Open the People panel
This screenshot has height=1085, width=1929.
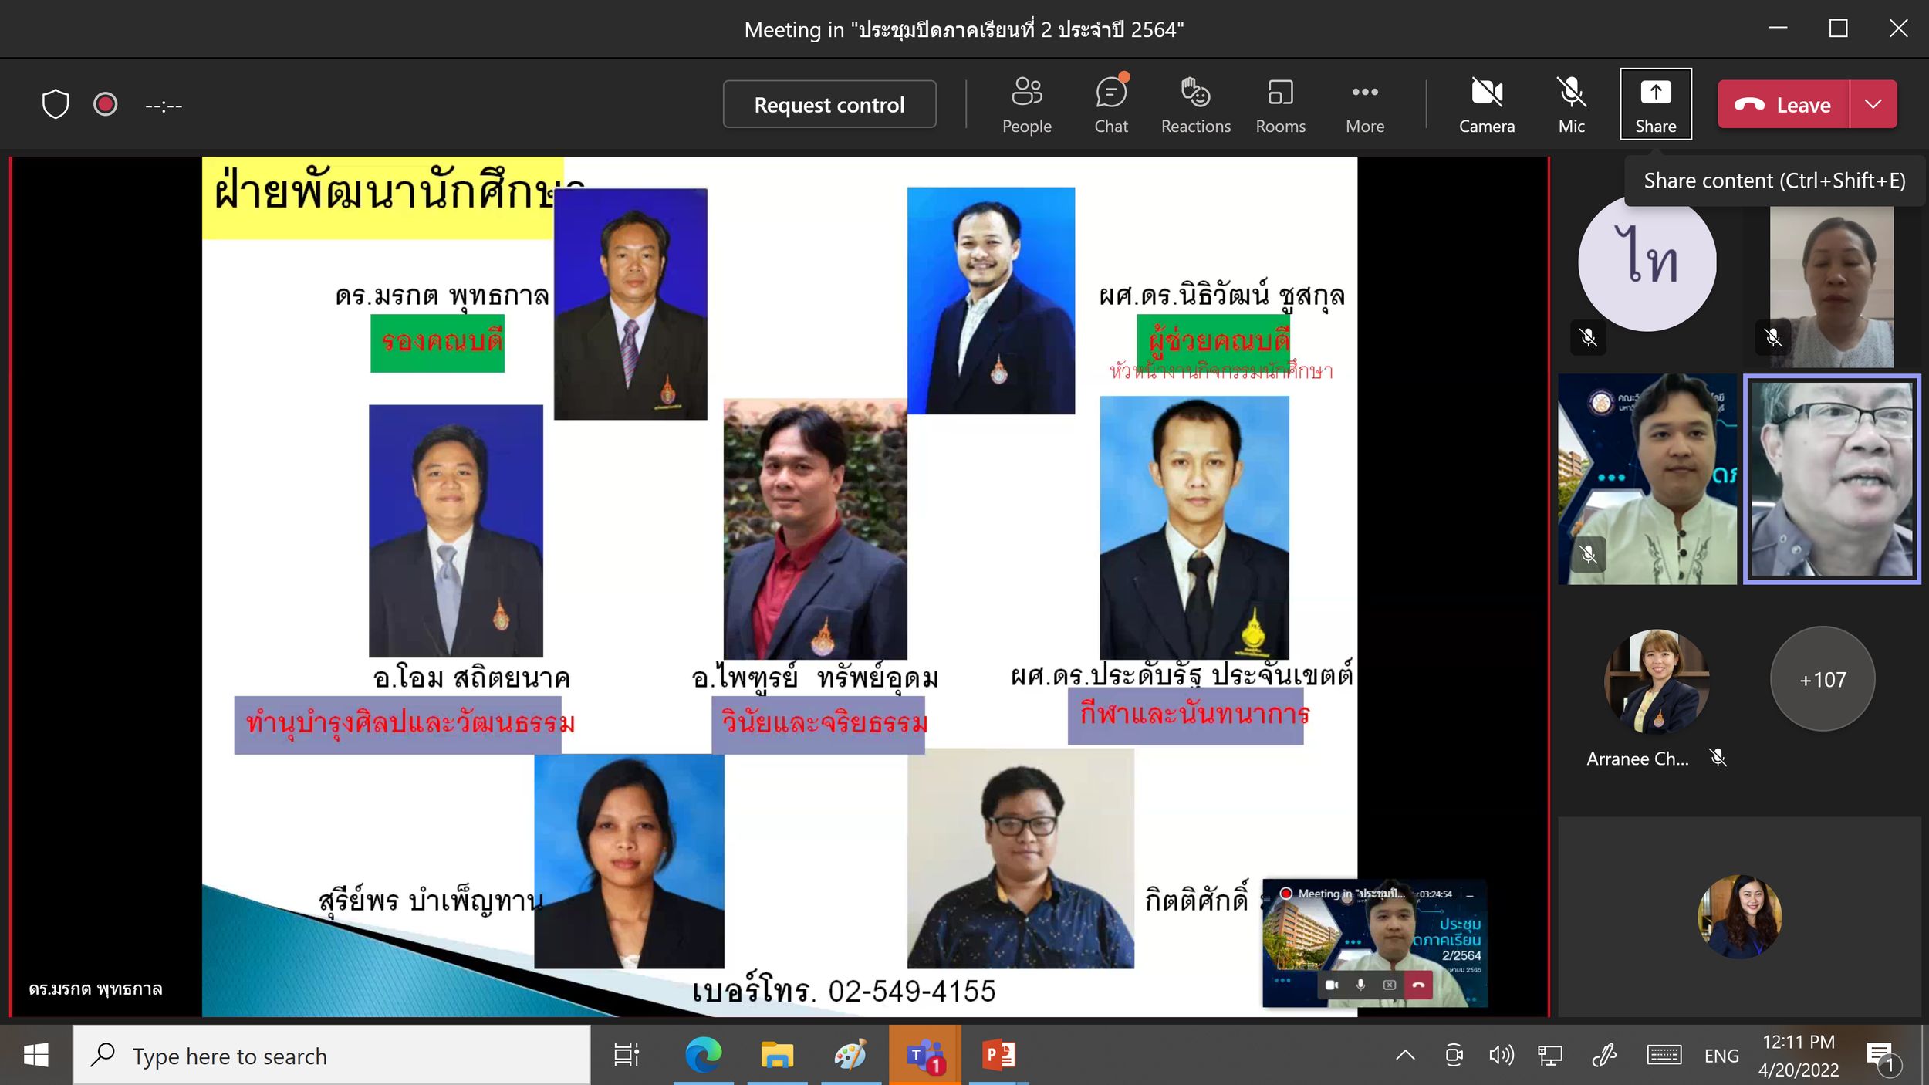[x=1026, y=105]
